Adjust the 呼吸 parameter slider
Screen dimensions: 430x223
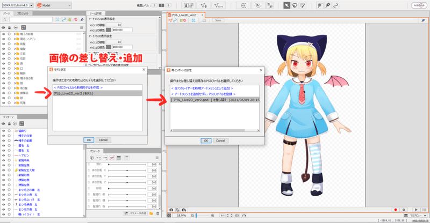coord(127,189)
